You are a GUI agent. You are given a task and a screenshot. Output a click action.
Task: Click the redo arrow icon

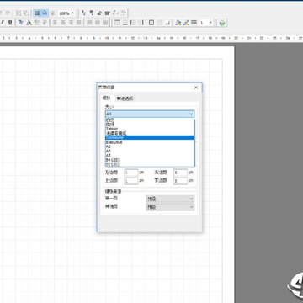coord(8,13)
